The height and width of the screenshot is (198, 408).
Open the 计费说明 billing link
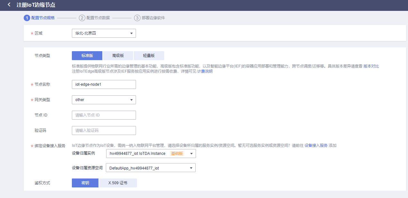(x=205, y=71)
